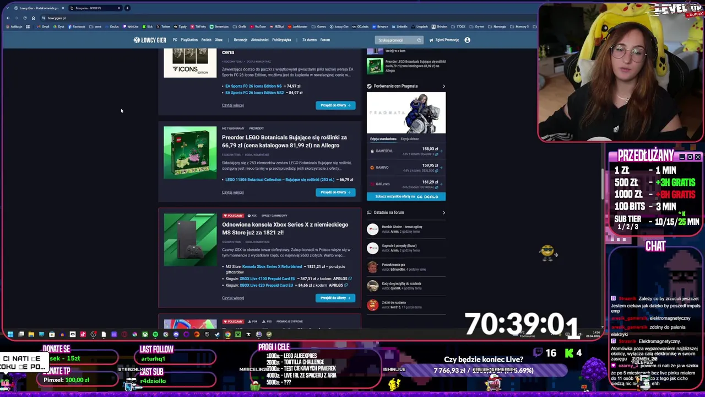Open the Streamlabs bookmark
The image size is (705, 397).
pyautogui.click(x=219, y=26)
